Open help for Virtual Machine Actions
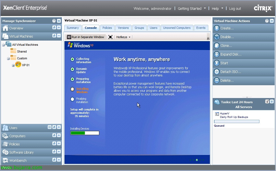Image resolution: width=276 pixels, height=171 pixels. [267, 21]
